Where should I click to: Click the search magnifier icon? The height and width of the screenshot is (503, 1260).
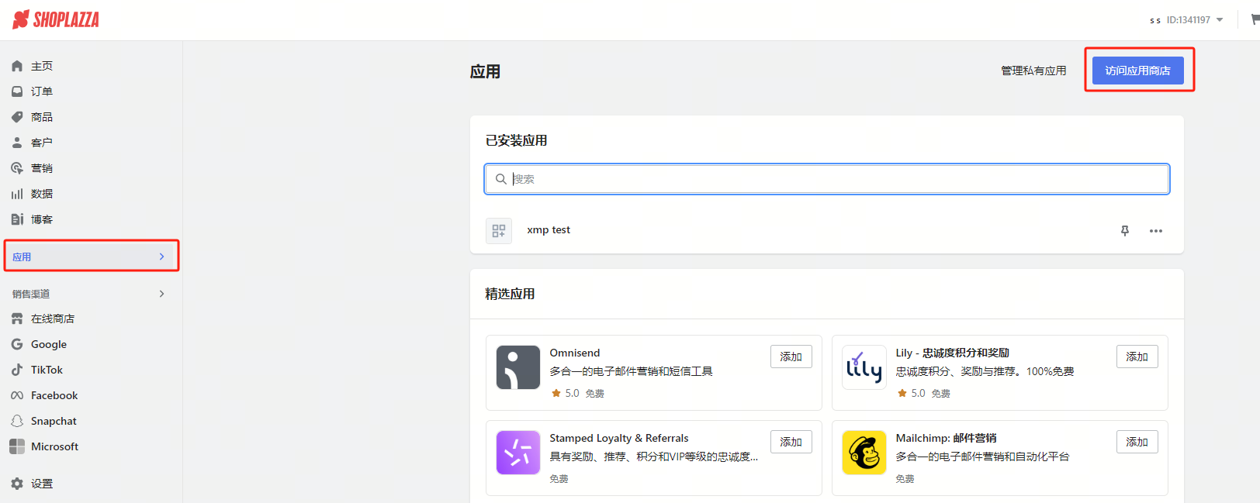pos(501,179)
